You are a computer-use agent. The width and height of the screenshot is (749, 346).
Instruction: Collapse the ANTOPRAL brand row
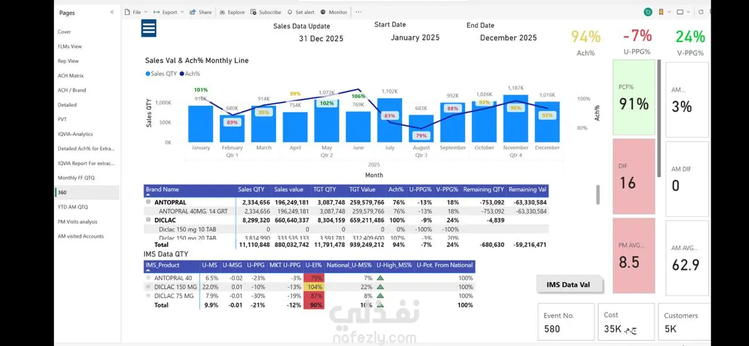(x=148, y=202)
